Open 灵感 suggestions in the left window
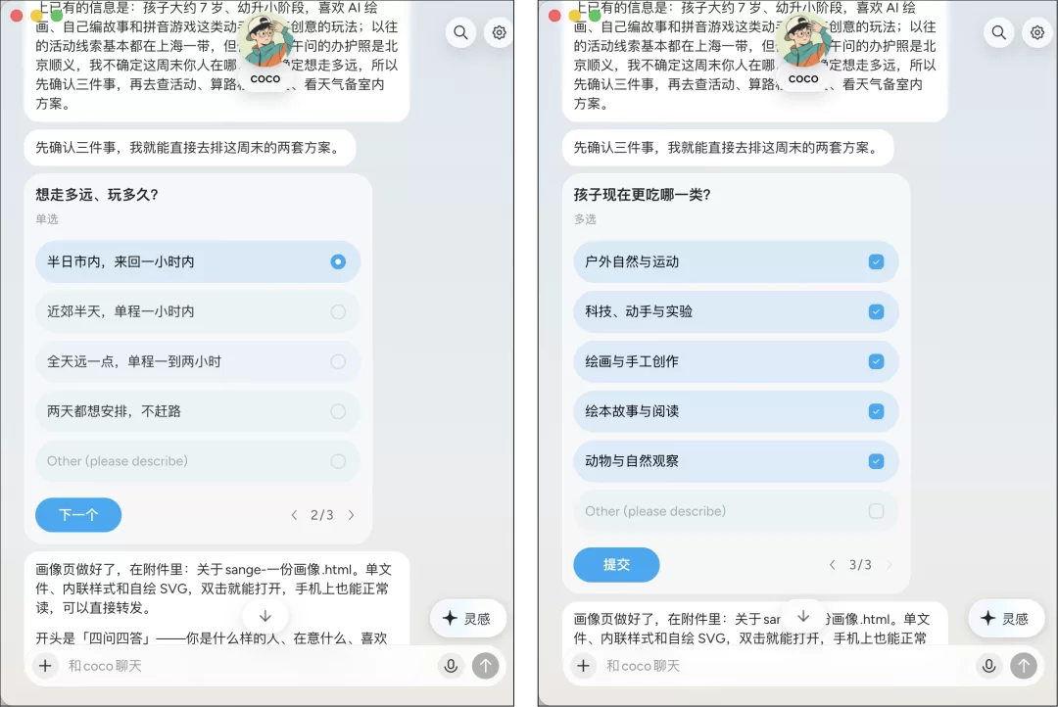 467,619
